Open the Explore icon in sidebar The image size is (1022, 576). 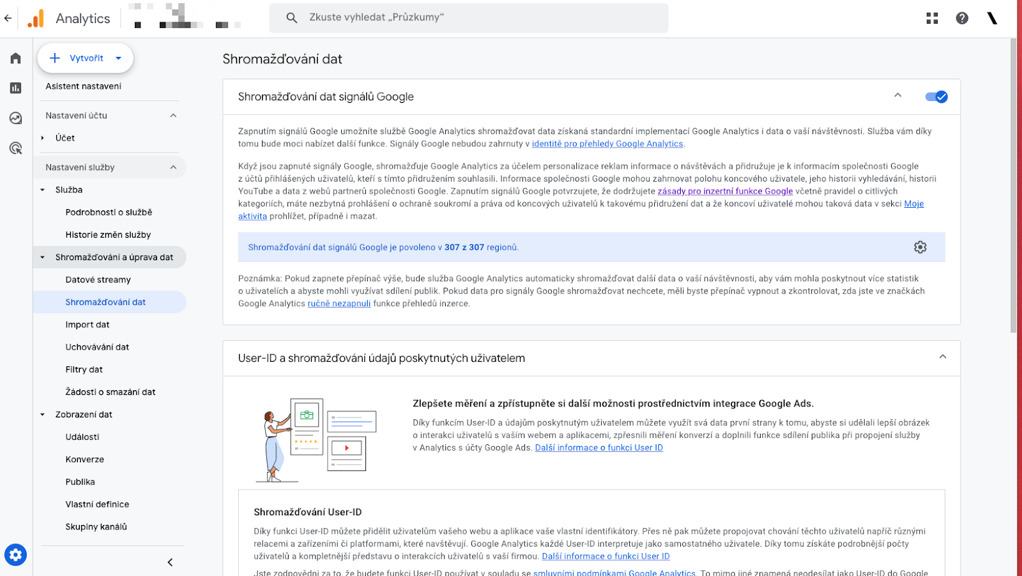(16, 118)
